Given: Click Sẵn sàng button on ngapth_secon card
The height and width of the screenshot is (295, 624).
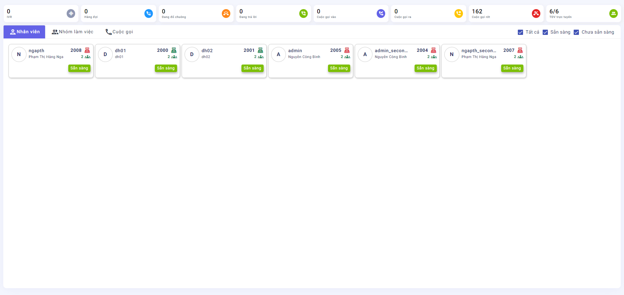Looking at the screenshot, I should 512,68.
